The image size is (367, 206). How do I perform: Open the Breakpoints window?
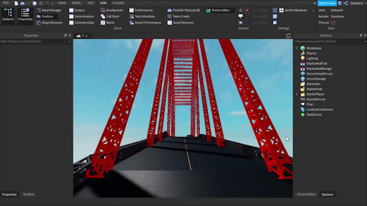(x=112, y=10)
